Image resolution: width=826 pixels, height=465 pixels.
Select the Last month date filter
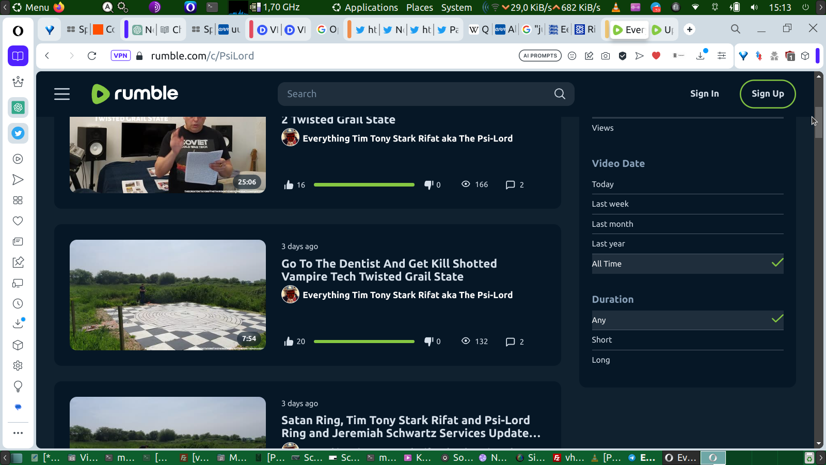coord(688,224)
